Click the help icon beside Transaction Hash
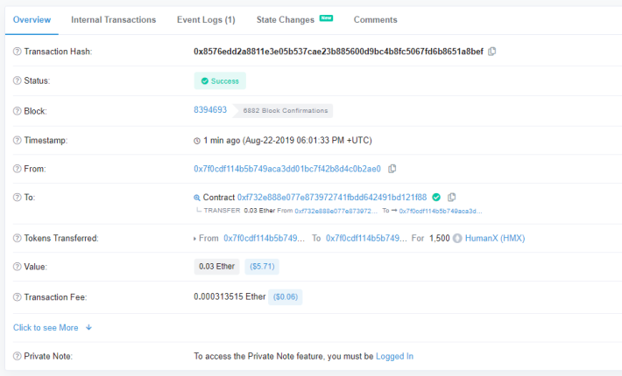 [17, 52]
